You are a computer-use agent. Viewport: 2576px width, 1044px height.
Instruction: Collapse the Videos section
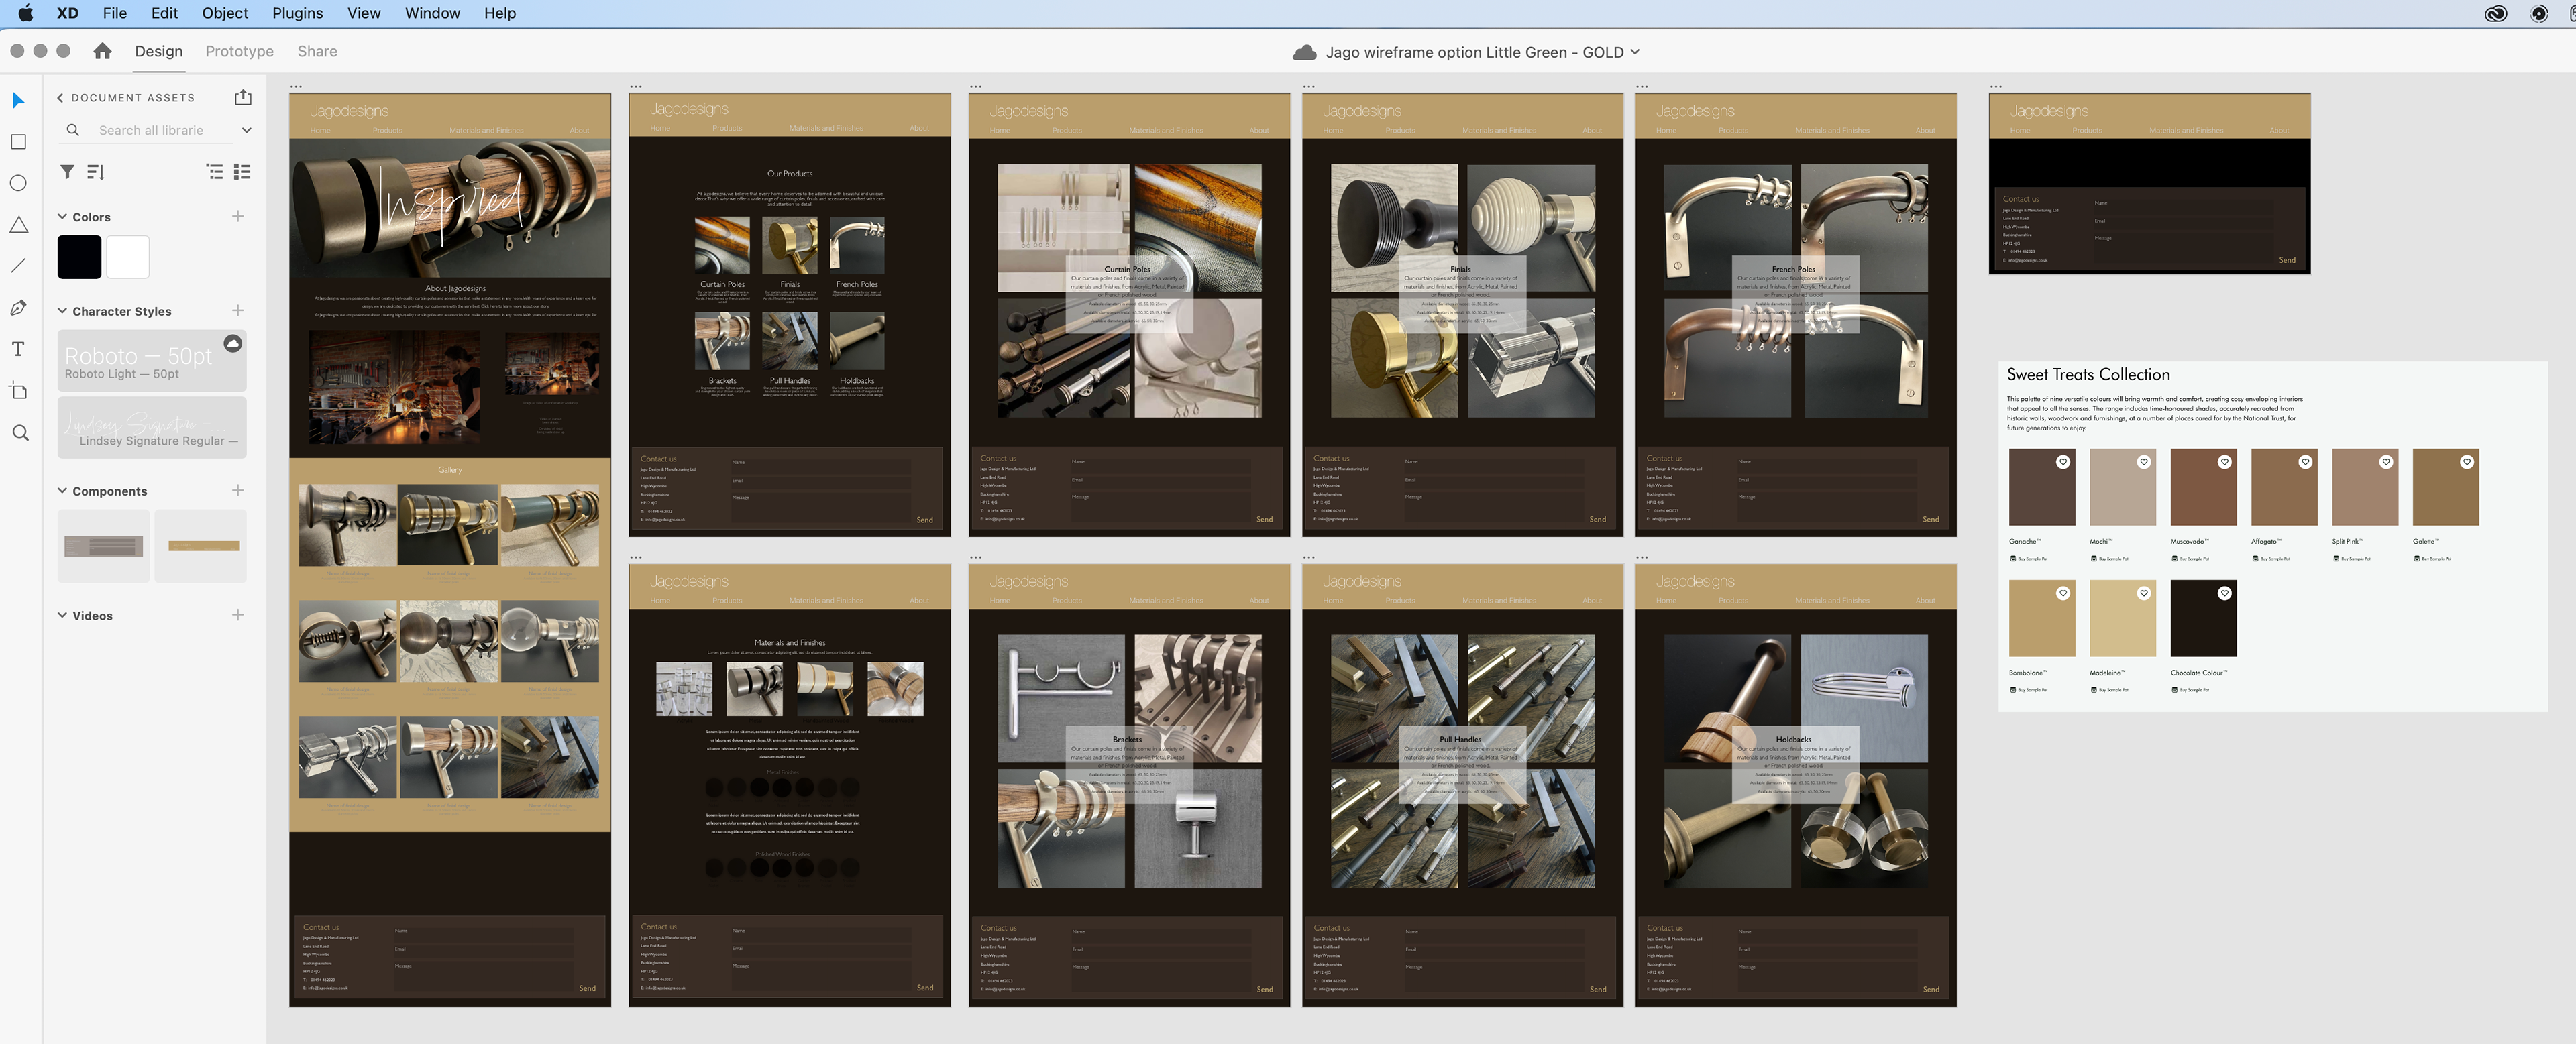click(x=62, y=615)
